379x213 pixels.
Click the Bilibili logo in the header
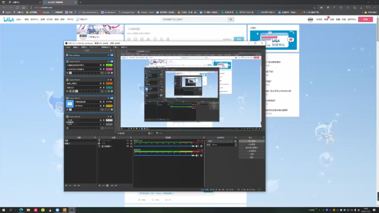pyautogui.click(x=9, y=19)
